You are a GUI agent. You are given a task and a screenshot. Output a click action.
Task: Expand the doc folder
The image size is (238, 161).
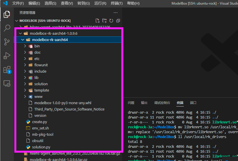point(25,53)
